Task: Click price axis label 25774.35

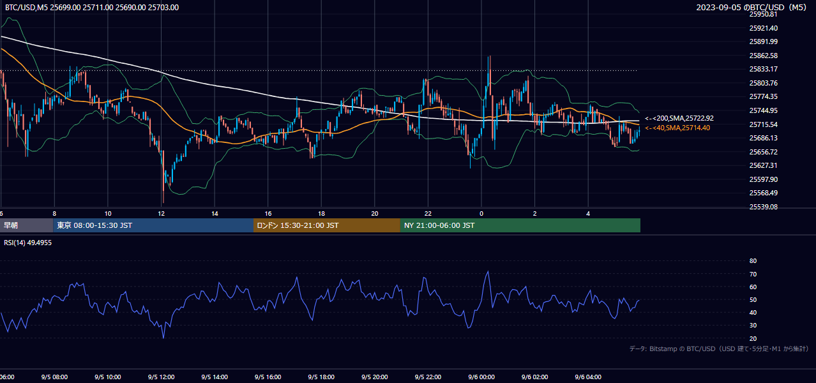Action: tap(764, 96)
